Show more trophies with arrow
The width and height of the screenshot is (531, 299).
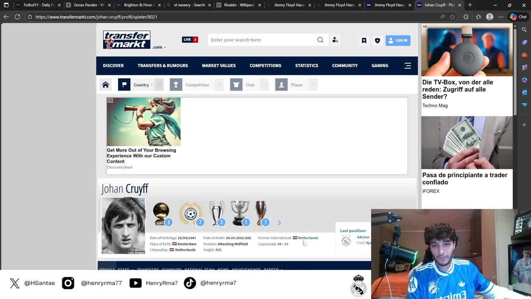click(x=279, y=223)
